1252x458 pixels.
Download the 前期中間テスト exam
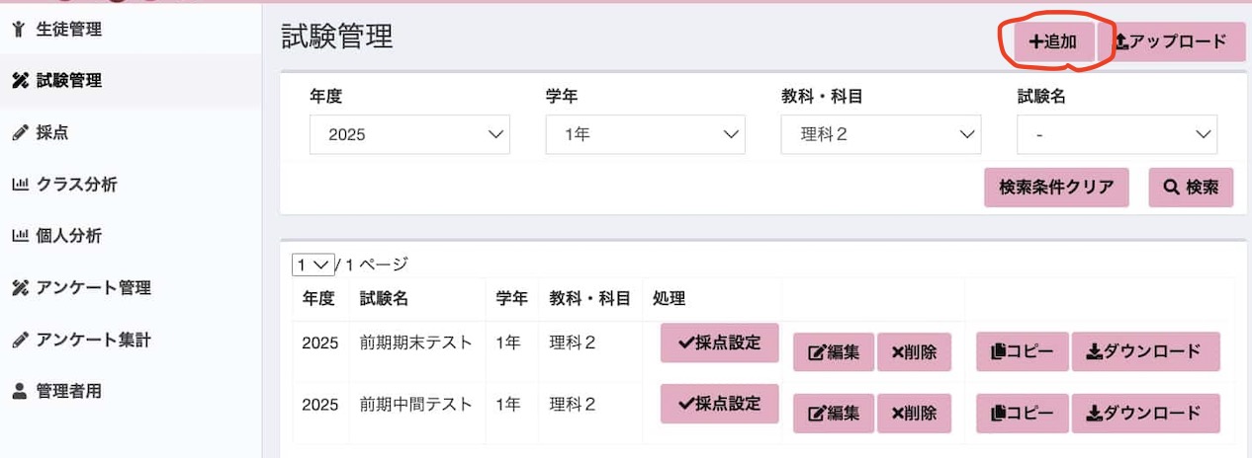point(1145,413)
